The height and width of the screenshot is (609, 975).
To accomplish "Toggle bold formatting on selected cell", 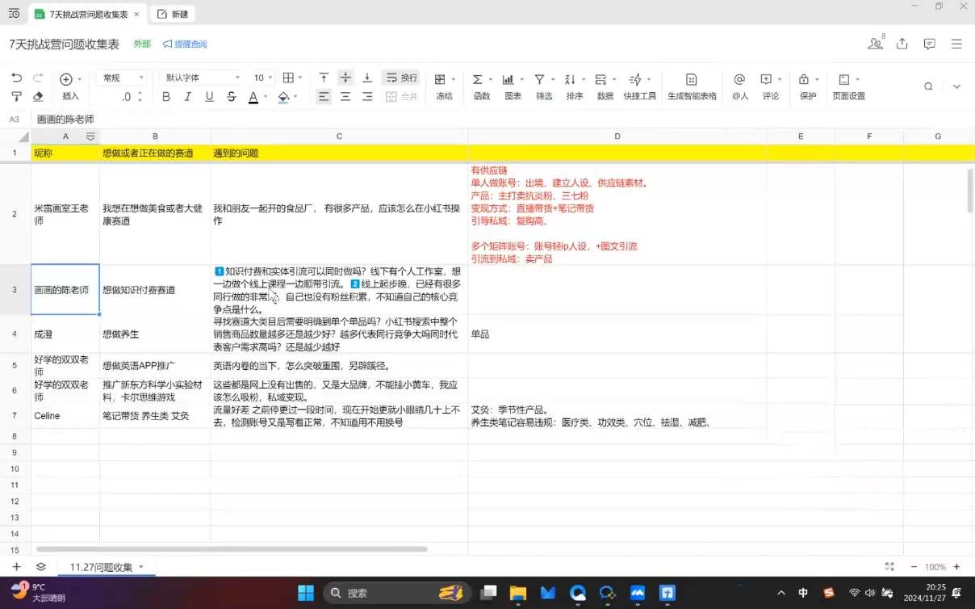I will (x=165, y=94).
